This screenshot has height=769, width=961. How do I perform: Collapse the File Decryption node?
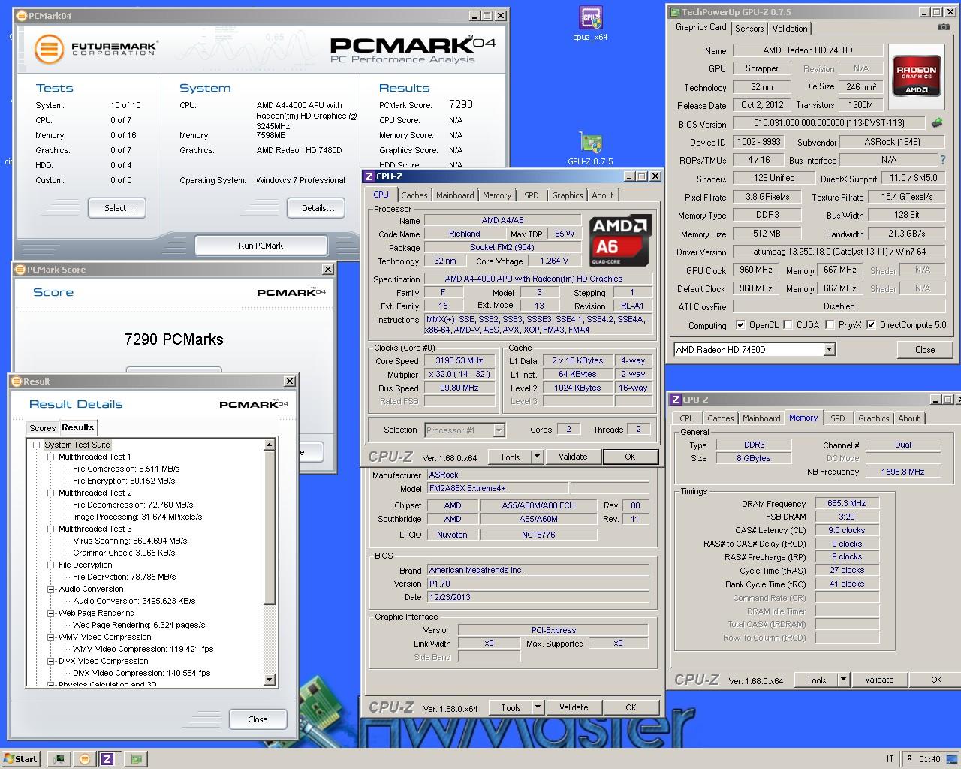tap(51, 565)
